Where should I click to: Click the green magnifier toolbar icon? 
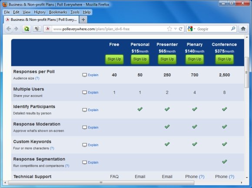(27, 29)
